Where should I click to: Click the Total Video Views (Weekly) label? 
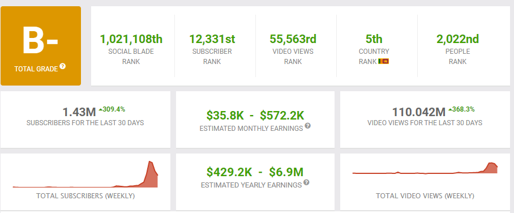(425, 196)
